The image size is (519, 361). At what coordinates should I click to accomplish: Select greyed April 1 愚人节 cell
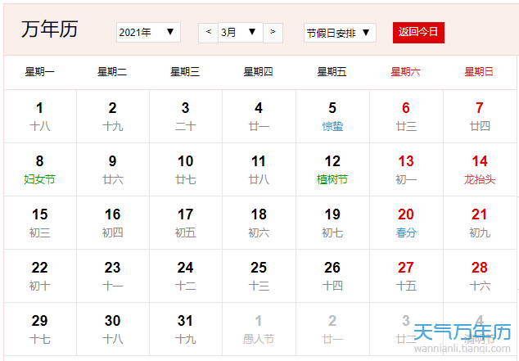[x=259, y=329]
